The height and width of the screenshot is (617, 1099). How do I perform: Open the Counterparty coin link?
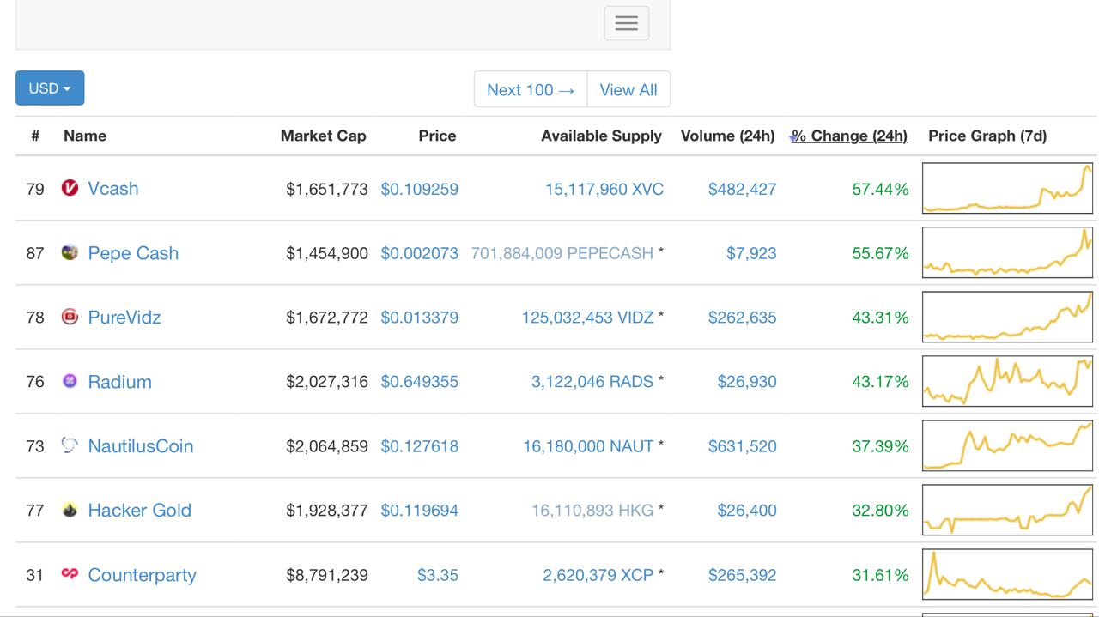[142, 575]
